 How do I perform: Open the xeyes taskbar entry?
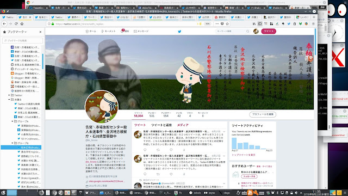pos(210,193)
